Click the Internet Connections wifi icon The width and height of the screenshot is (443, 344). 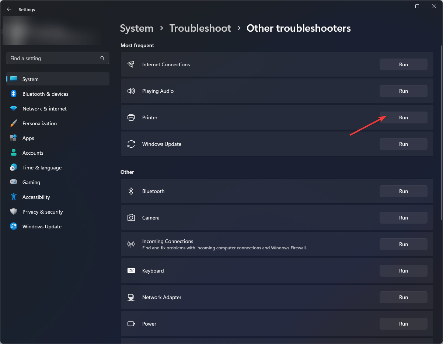[x=131, y=64]
